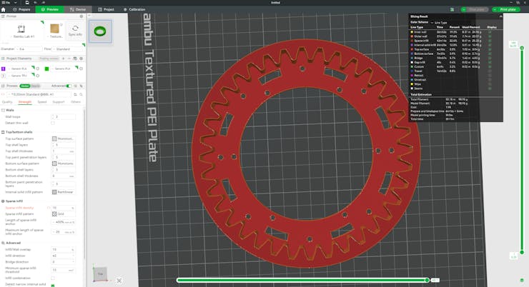Search process settings magnifier icon

coord(81,95)
